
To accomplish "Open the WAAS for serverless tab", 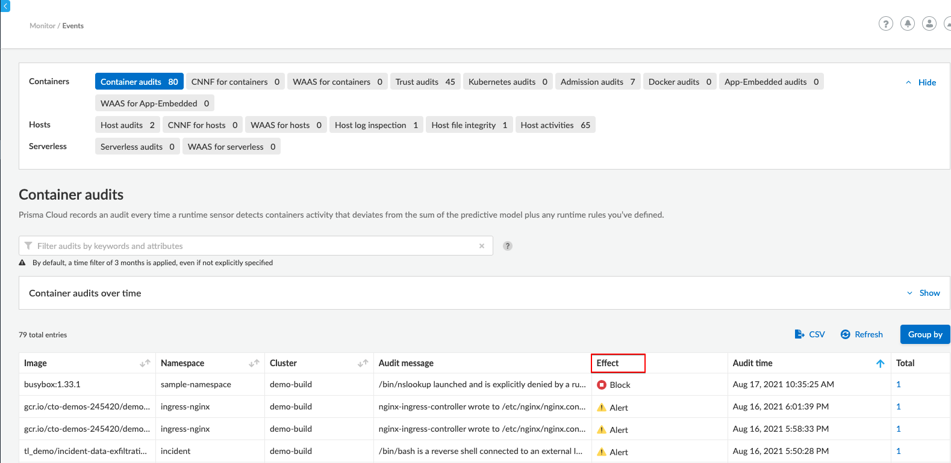I will pos(231,147).
